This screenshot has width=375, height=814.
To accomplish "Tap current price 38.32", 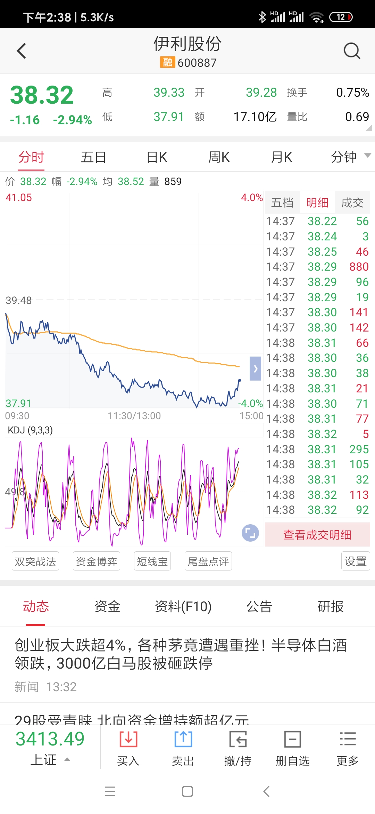I will tap(42, 95).
